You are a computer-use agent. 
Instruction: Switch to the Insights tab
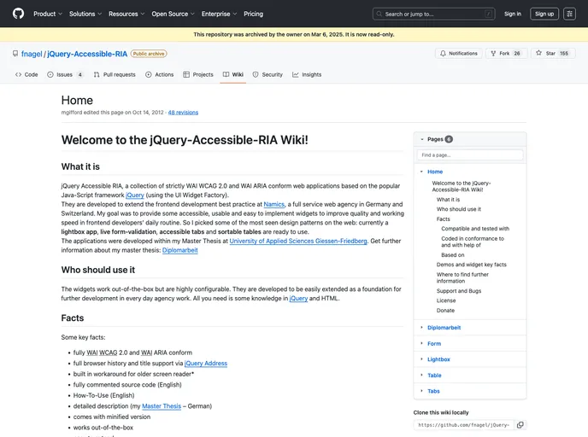[x=307, y=74]
